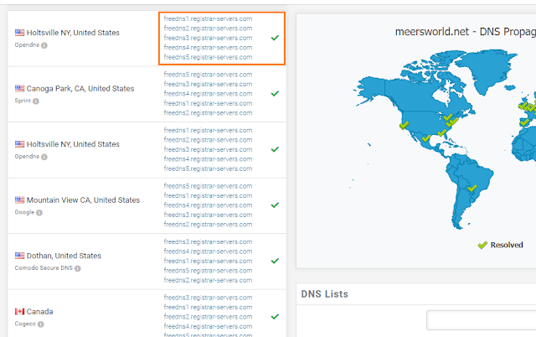Click the Comodo Secure DNS provider label
This screenshot has width=536, height=337.
(x=44, y=268)
